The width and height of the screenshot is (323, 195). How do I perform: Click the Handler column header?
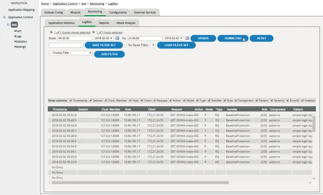pyautogui.click(x=243, y=109)
